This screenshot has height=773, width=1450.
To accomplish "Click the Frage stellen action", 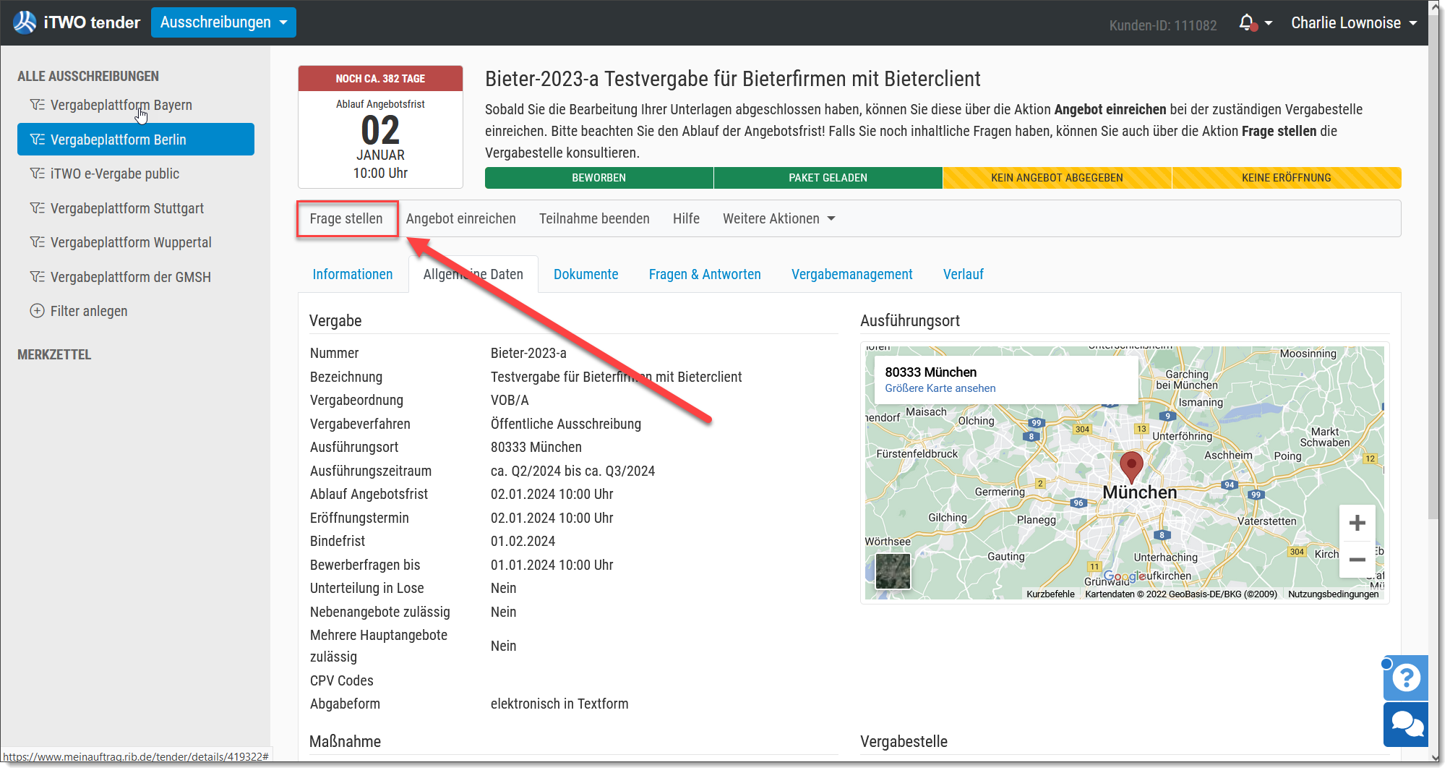I will pyautogui.click(x=346, y=218).
